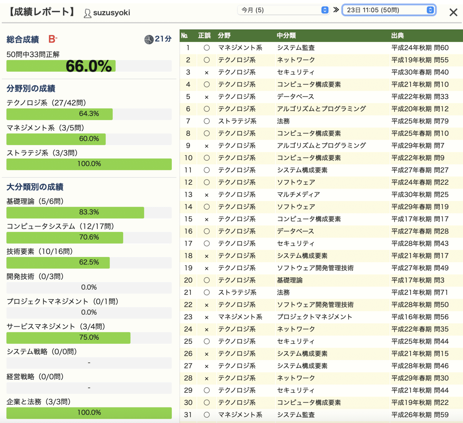This screenshot has width=463, height=423.
Task: Open the 23日 11:05 (50問) session dropdown
Action: (385, 10)
